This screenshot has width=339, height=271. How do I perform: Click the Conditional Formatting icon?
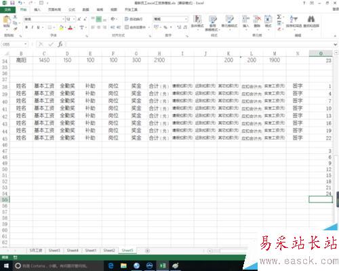[x=197, y=19]
